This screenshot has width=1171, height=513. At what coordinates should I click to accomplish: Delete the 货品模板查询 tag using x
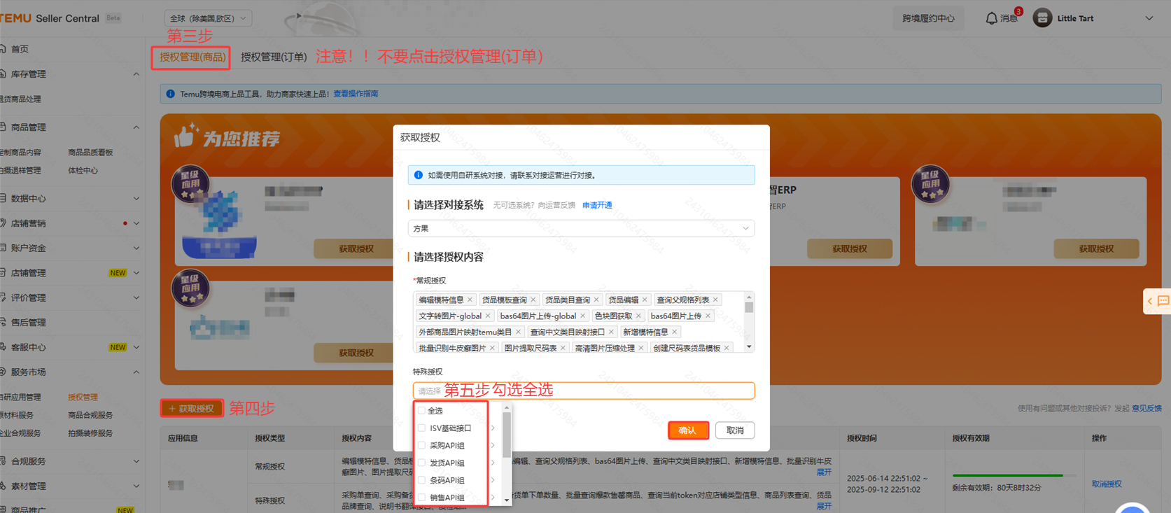[533, 300]
